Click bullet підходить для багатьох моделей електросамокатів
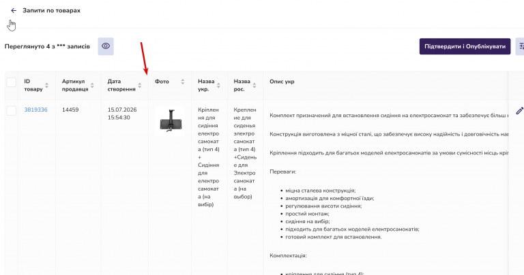Viewport: 524px width, 275px height. click(x=352, y=229)
